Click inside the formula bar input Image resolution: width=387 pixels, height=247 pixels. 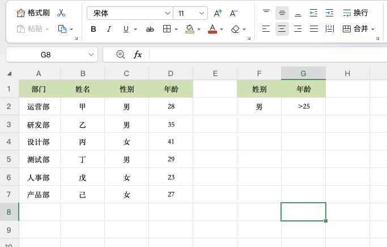[x=268, y=55]
